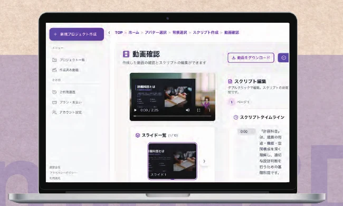
Task: Click the video icon beside 作成済み動画
Action: 54,70
